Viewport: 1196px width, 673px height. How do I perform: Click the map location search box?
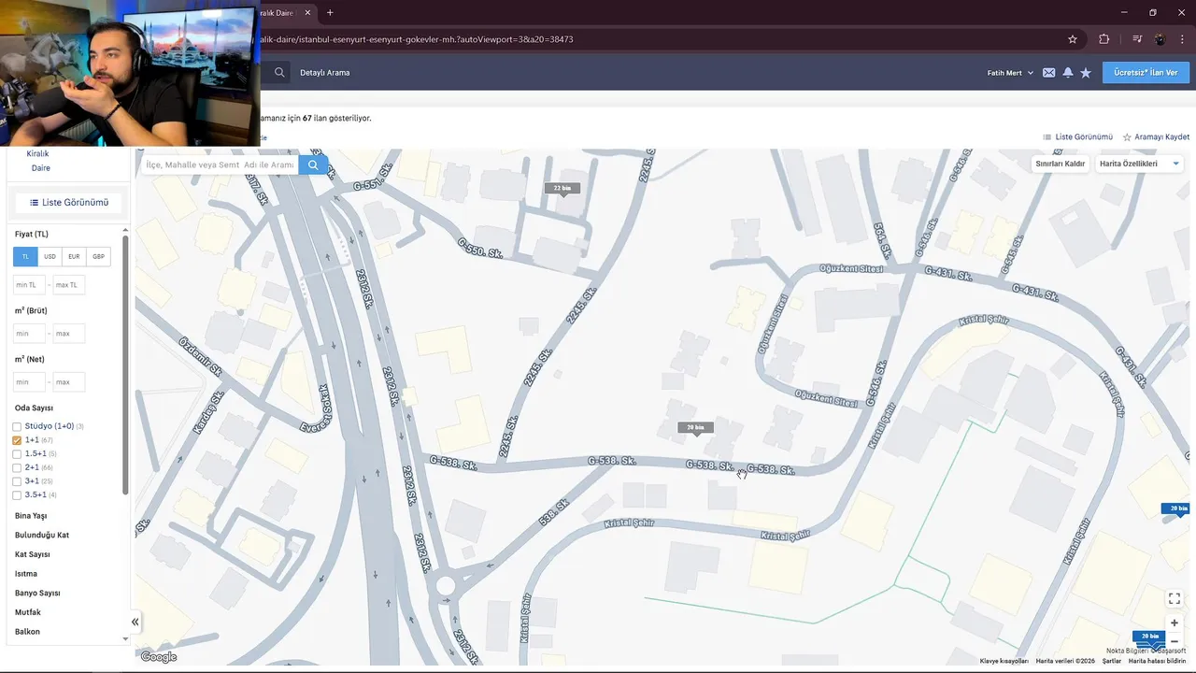tap(221, 165)
